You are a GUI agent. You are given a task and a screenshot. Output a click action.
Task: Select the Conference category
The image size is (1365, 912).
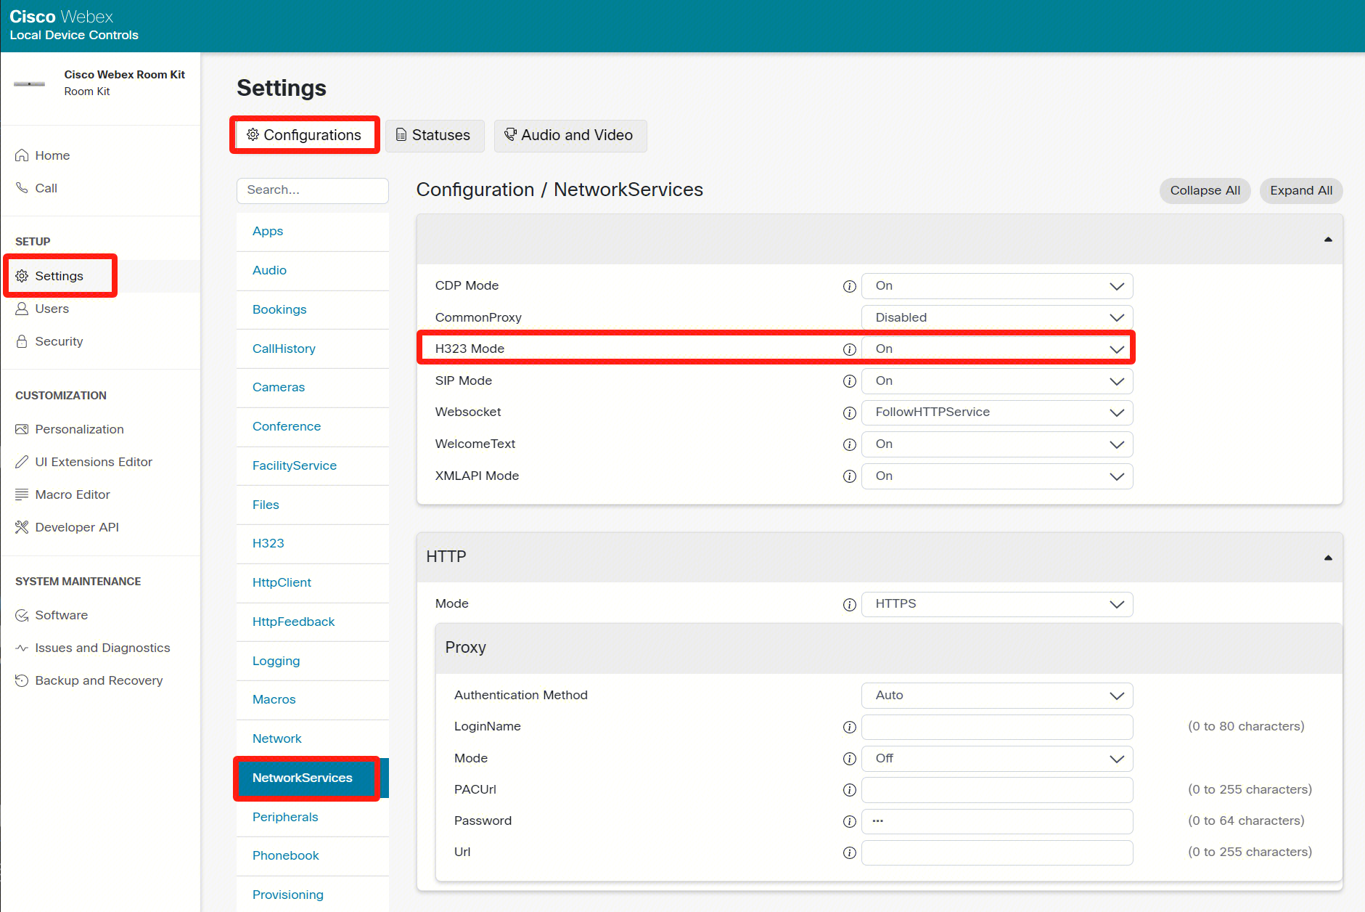tap(312, 426)
